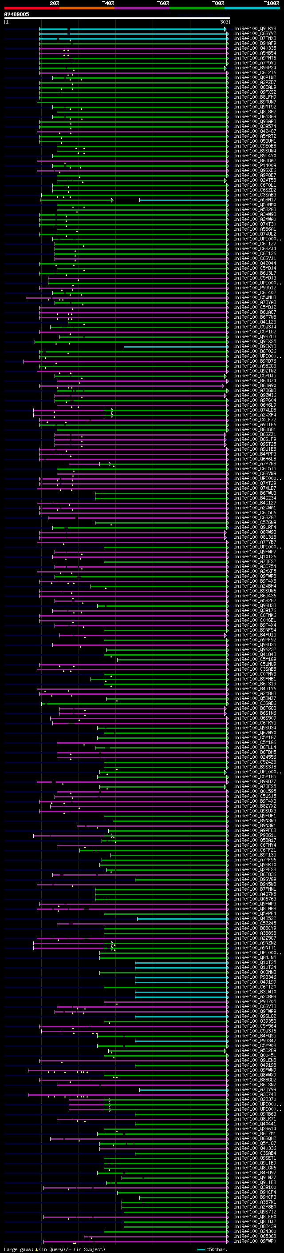This screenshot has height=1253, width=284.
Task: Select UniRef100_A3C754 label
Action: click(x=255, y=566)
